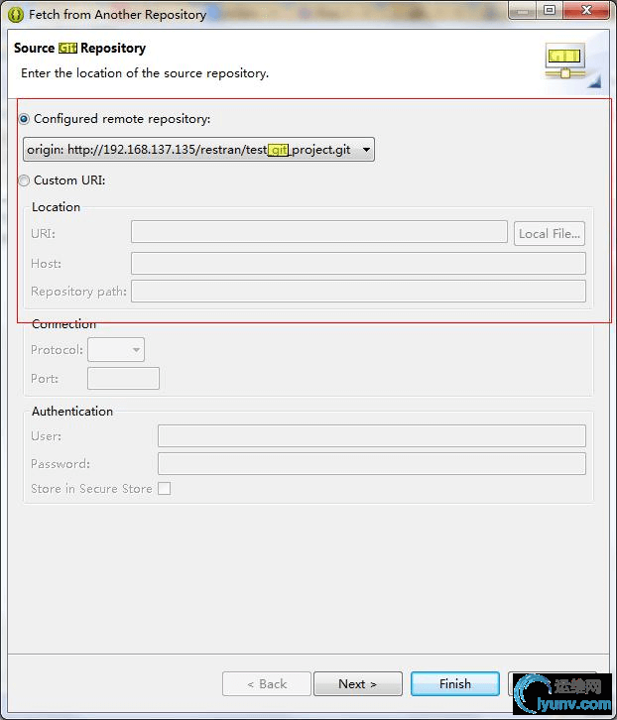617x720 pixels.
Task: Click the User input field
Action: tap(372, 435)
